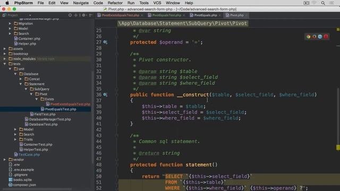Open the Tools menu
The height and width of the screenshot is (191, 340).
point(144,3)
